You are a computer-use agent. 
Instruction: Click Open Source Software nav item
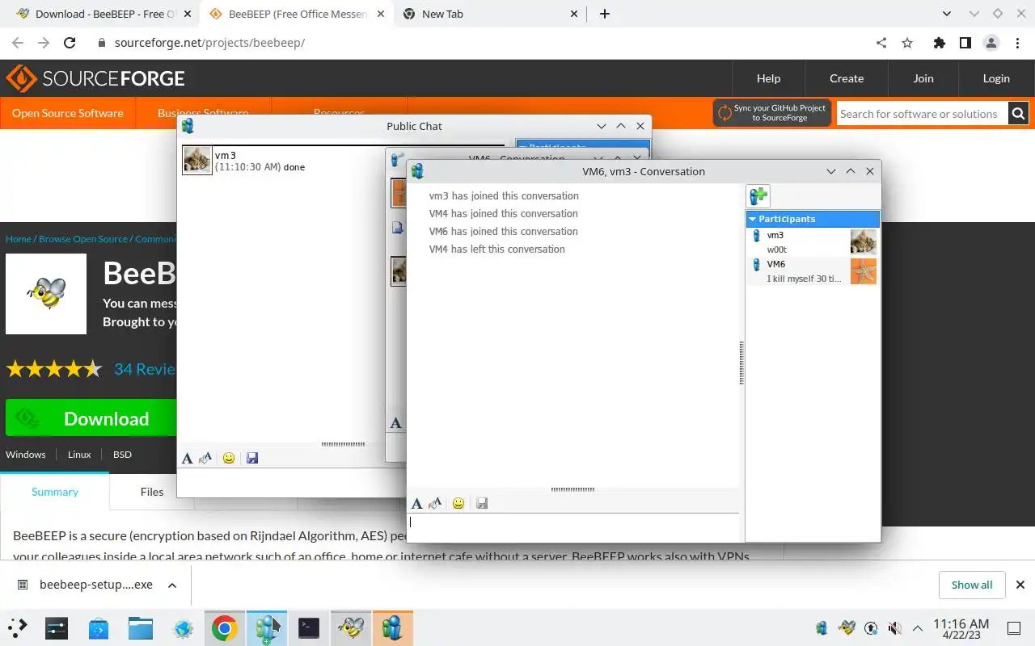tap(68, 113)
